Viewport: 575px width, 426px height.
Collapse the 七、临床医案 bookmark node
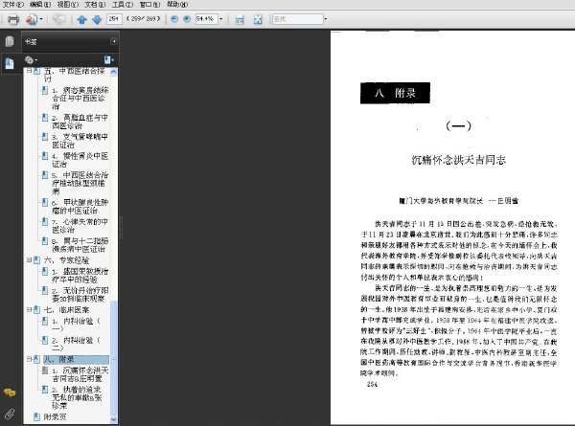click(x=29, y=310)
